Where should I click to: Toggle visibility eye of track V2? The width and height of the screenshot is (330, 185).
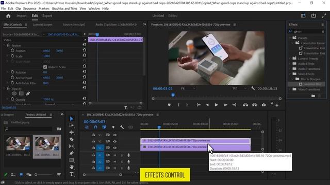click(114, 141)
